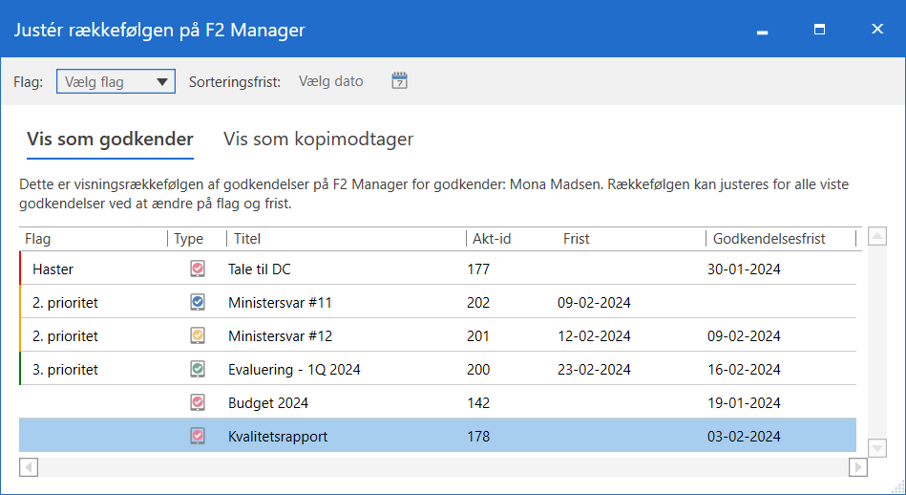
Task: Click the scroll down arrow of the list
Action: [x=877, y=447]
